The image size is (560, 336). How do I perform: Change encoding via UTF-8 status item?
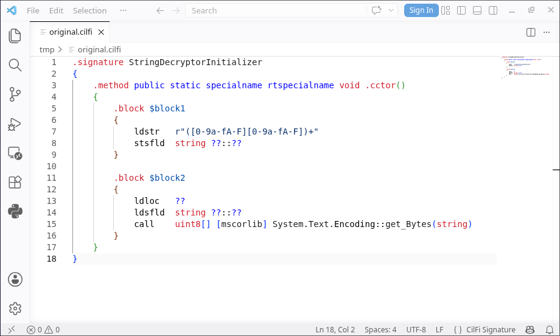tap(416, 329)
